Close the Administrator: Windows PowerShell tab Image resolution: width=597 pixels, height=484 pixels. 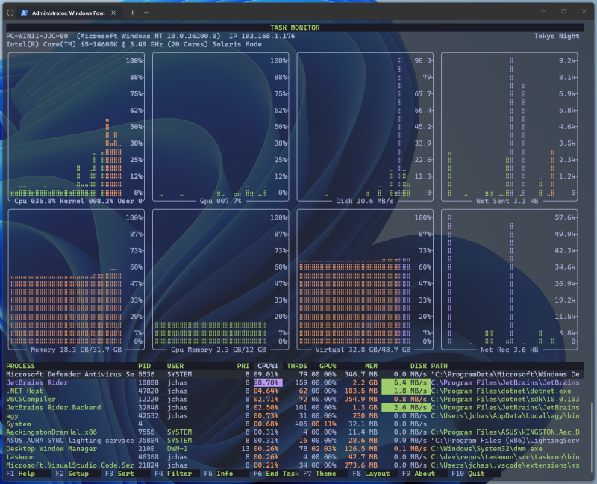point(113,13)
